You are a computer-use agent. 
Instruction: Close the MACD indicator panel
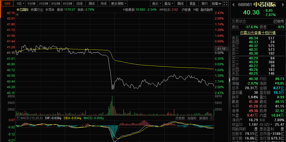pyautogui.click(x=212, y=118)
